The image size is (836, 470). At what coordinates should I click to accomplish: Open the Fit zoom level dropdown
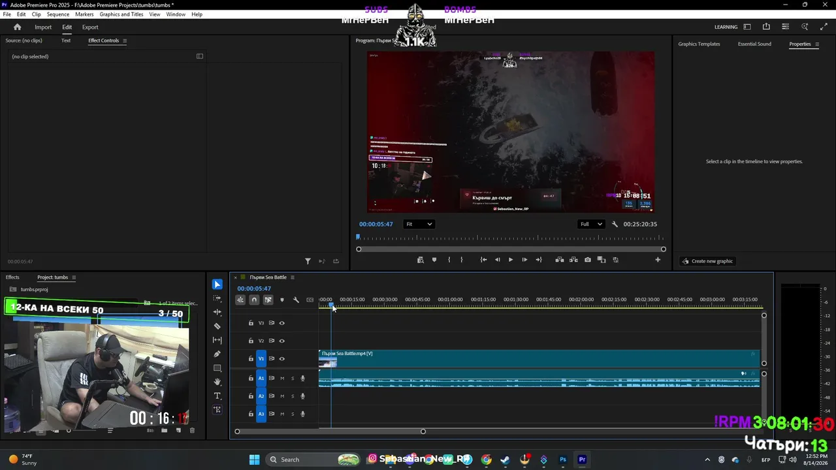click(x=419, y=224)
